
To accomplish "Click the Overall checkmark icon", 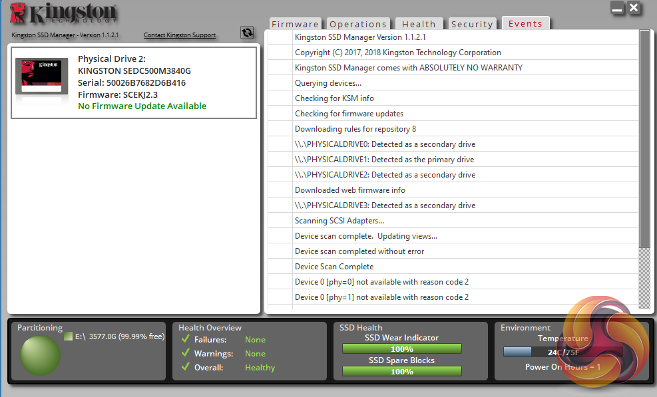I will coord(186,367).
